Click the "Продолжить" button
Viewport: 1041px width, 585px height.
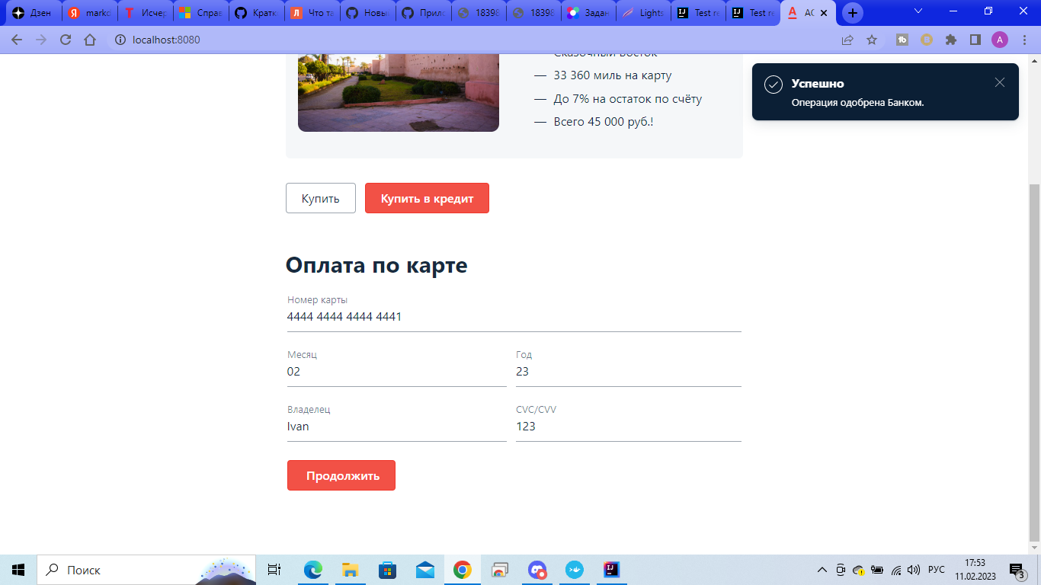pos(341,475)
